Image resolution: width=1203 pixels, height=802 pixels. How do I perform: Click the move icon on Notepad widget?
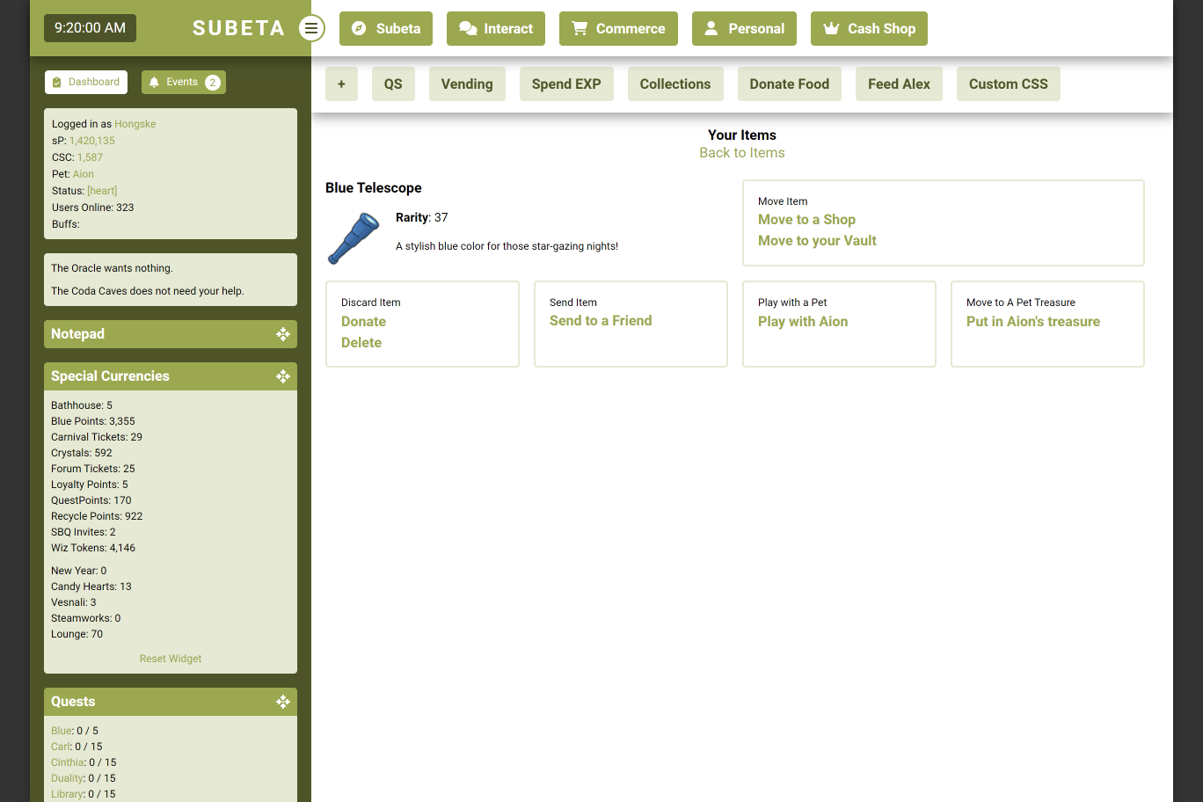tap(282, 334)
